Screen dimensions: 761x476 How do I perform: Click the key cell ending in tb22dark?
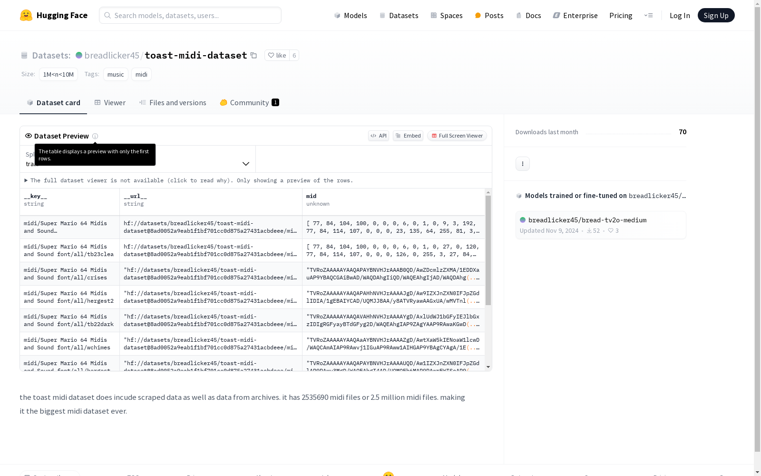click(x=69, y=320)
